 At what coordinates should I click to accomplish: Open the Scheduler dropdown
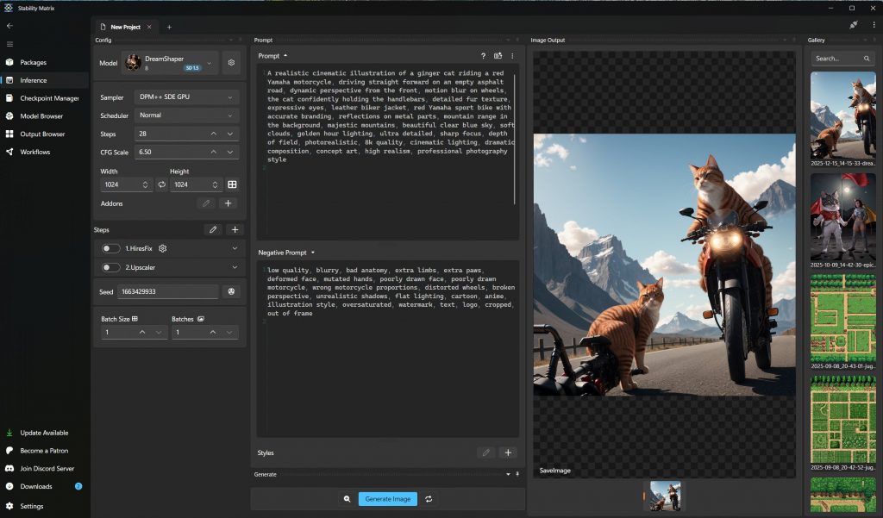tap(186, 115)
